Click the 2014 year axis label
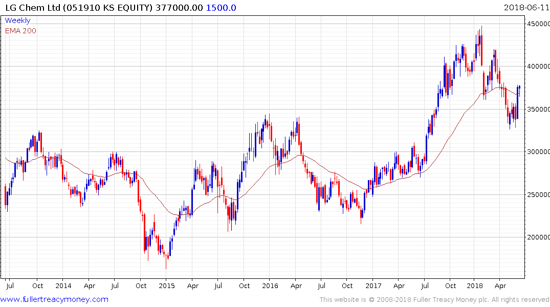The image size is (550, 307). click(x=63, y=286)
